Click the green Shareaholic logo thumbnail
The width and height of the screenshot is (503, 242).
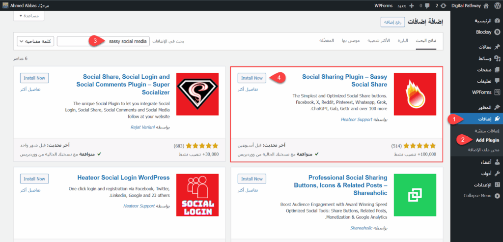point(415,195)
